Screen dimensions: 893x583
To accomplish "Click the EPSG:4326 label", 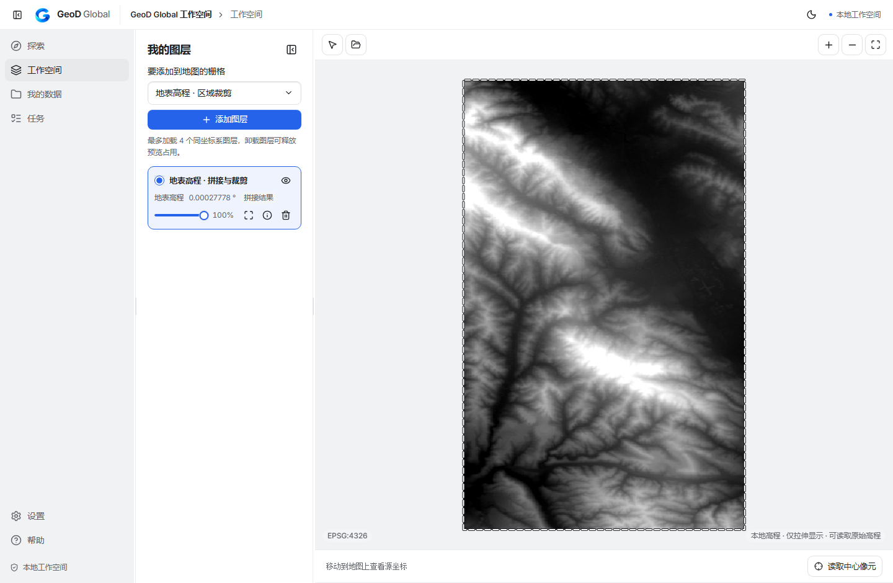I will click(347, 536).
